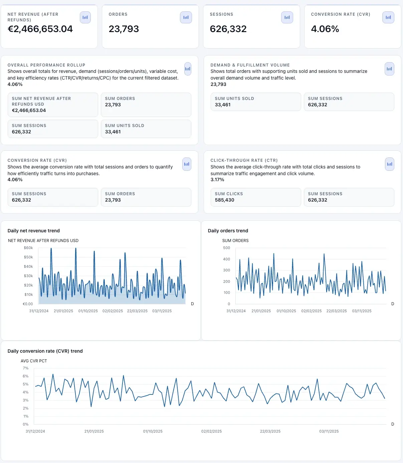
Task: Click the Sessions card chart icon
Action: point(287,17)
